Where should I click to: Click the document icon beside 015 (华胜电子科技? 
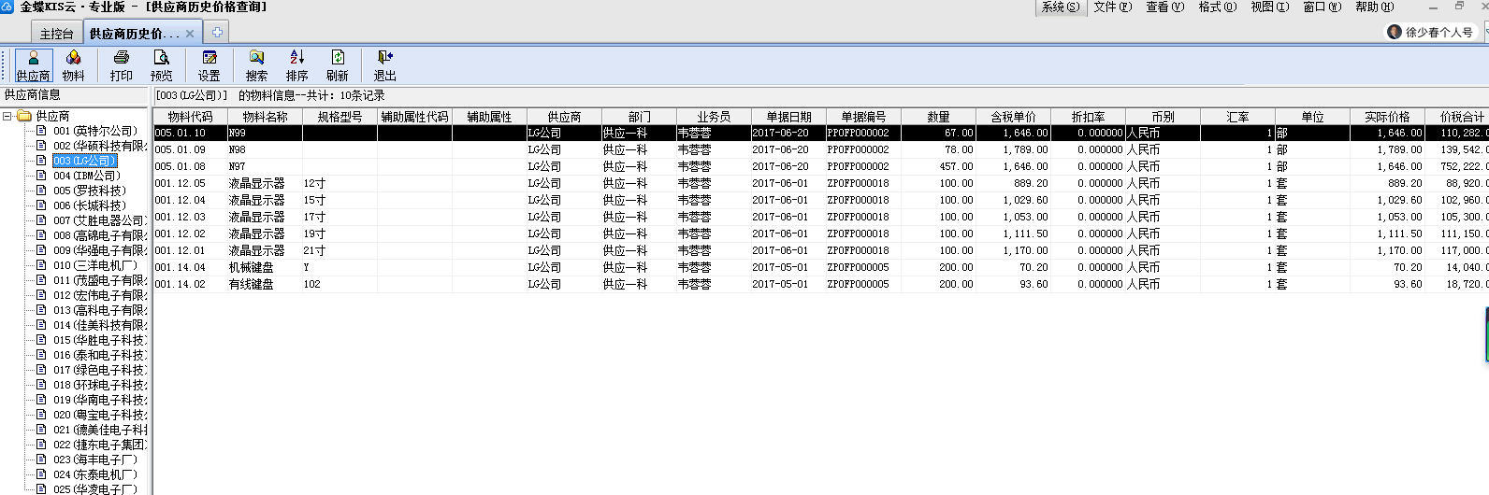tap(41, 340)
